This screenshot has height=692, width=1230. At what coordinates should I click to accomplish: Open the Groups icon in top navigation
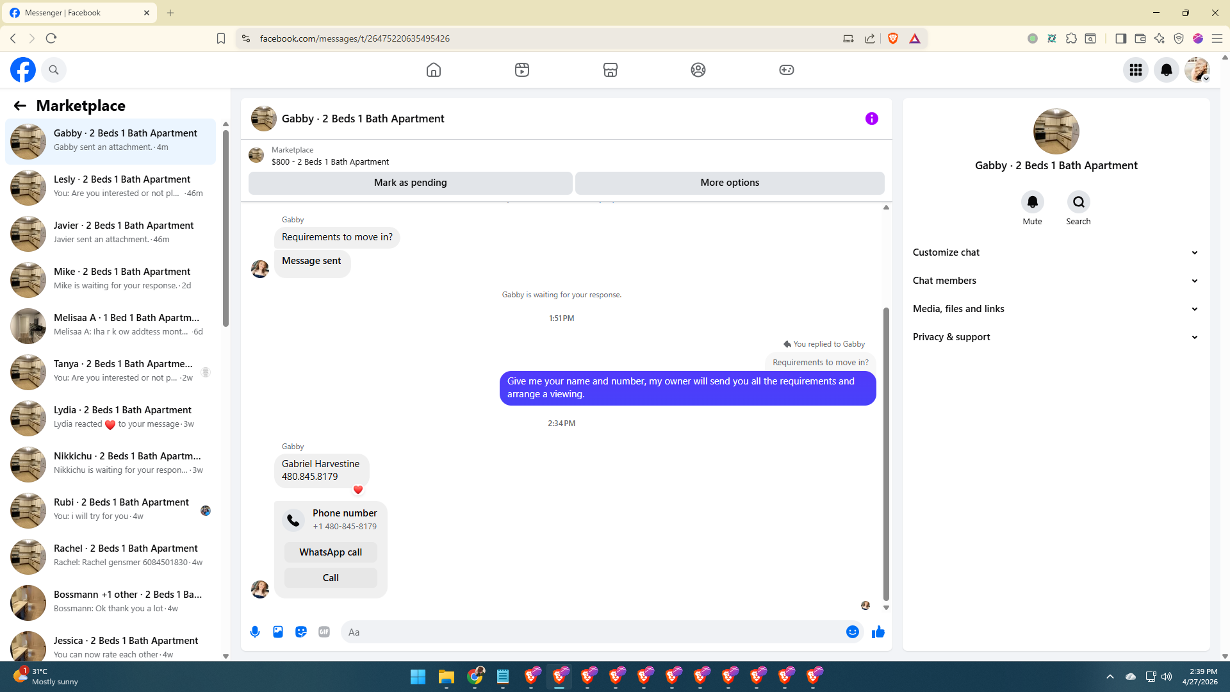tap(698, 70)
